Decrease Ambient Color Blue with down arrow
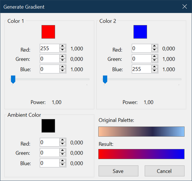Image resolution: width=192 pixels, height=181 pixels. (62, 165)
